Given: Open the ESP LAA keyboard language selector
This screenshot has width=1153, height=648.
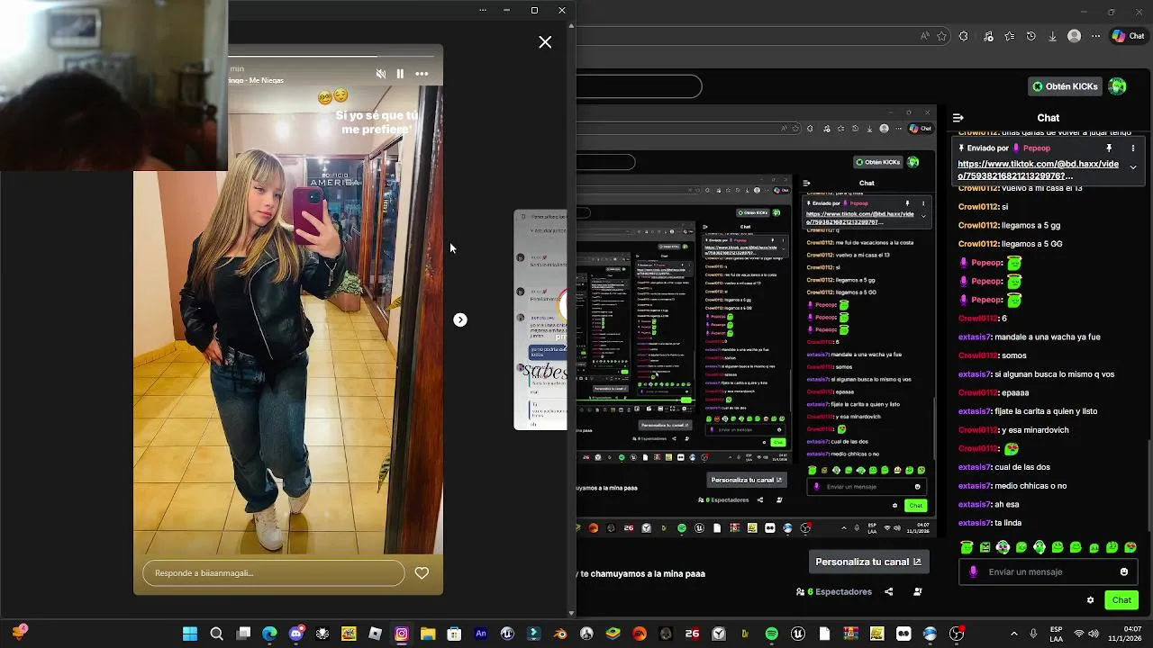Looking at the screenshot, I should tap(1057, 634).
